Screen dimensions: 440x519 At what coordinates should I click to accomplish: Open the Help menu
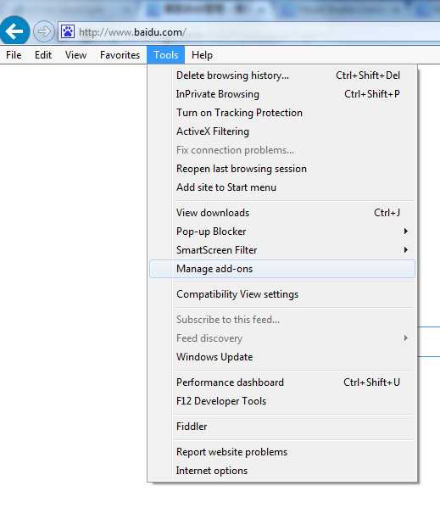click(202, 55)
